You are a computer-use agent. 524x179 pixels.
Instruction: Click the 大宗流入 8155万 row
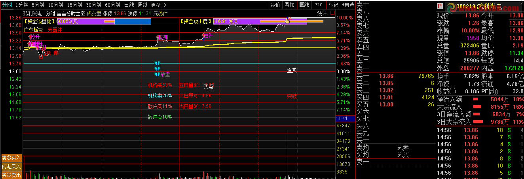pos(480,107)
